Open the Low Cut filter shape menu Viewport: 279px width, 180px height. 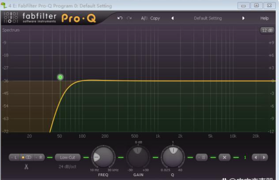click(x=68, y=157)
